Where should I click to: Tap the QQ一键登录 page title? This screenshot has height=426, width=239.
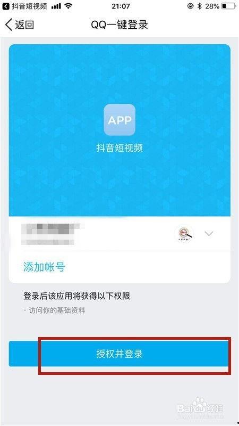pos(119,24)
